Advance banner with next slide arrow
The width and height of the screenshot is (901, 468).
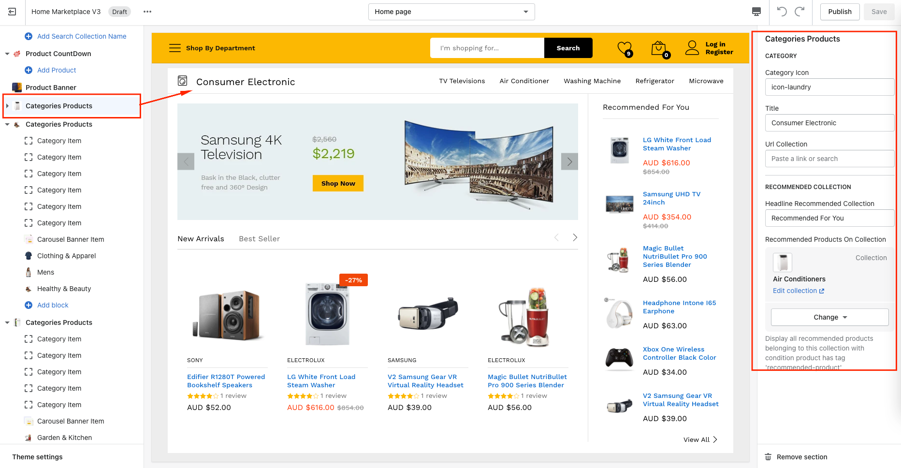tap(569, 161)
